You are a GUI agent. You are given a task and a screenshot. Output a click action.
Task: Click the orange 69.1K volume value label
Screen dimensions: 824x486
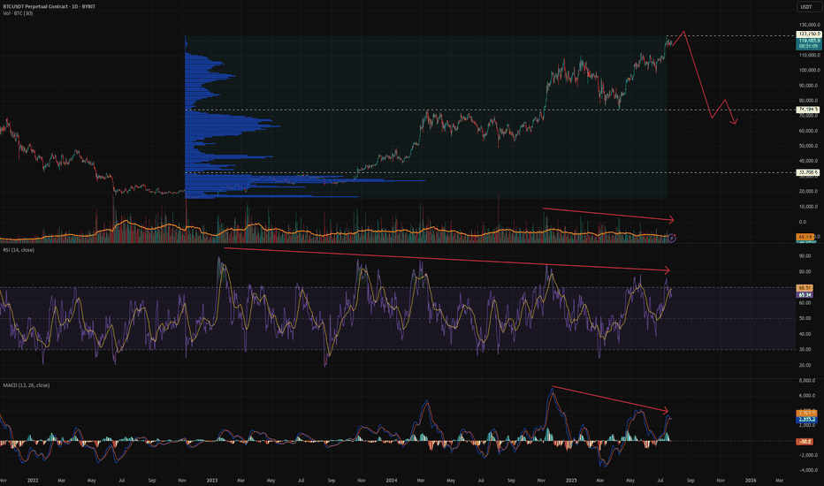805,237
